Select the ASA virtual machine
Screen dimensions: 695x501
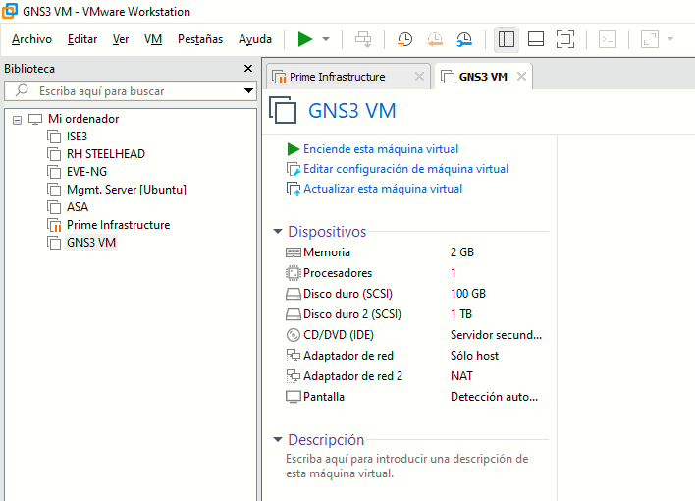[78, 207]
